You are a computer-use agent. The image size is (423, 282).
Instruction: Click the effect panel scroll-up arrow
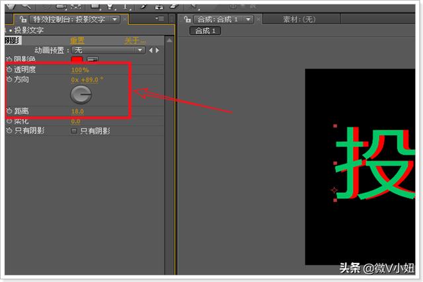click(169, 41)
